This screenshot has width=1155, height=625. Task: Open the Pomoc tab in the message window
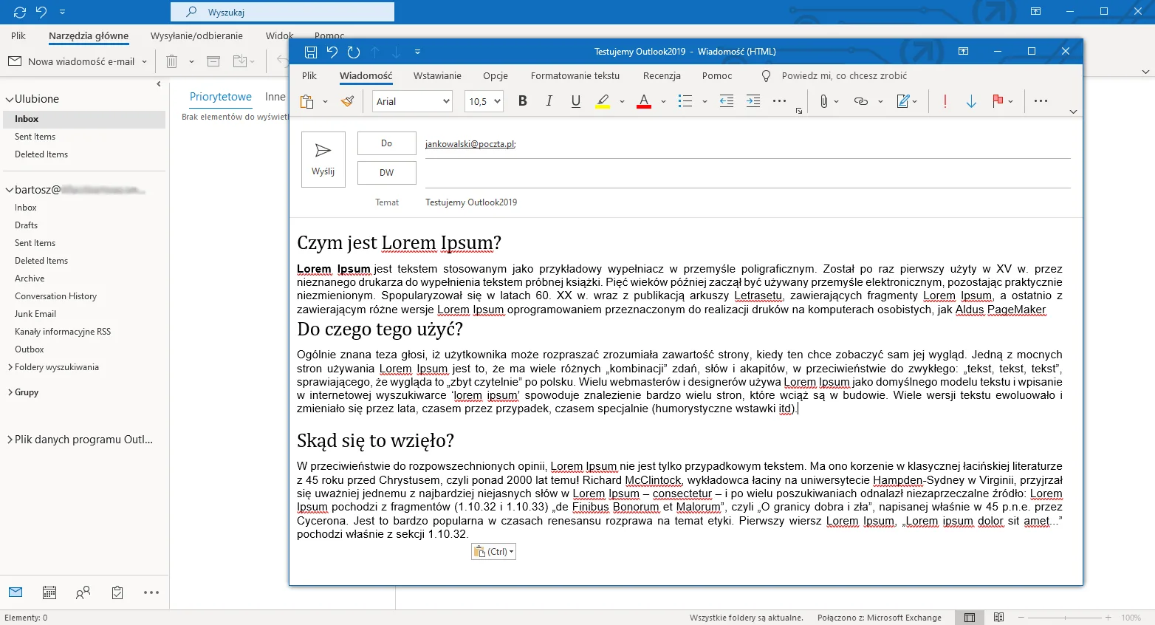pos(717,75)
